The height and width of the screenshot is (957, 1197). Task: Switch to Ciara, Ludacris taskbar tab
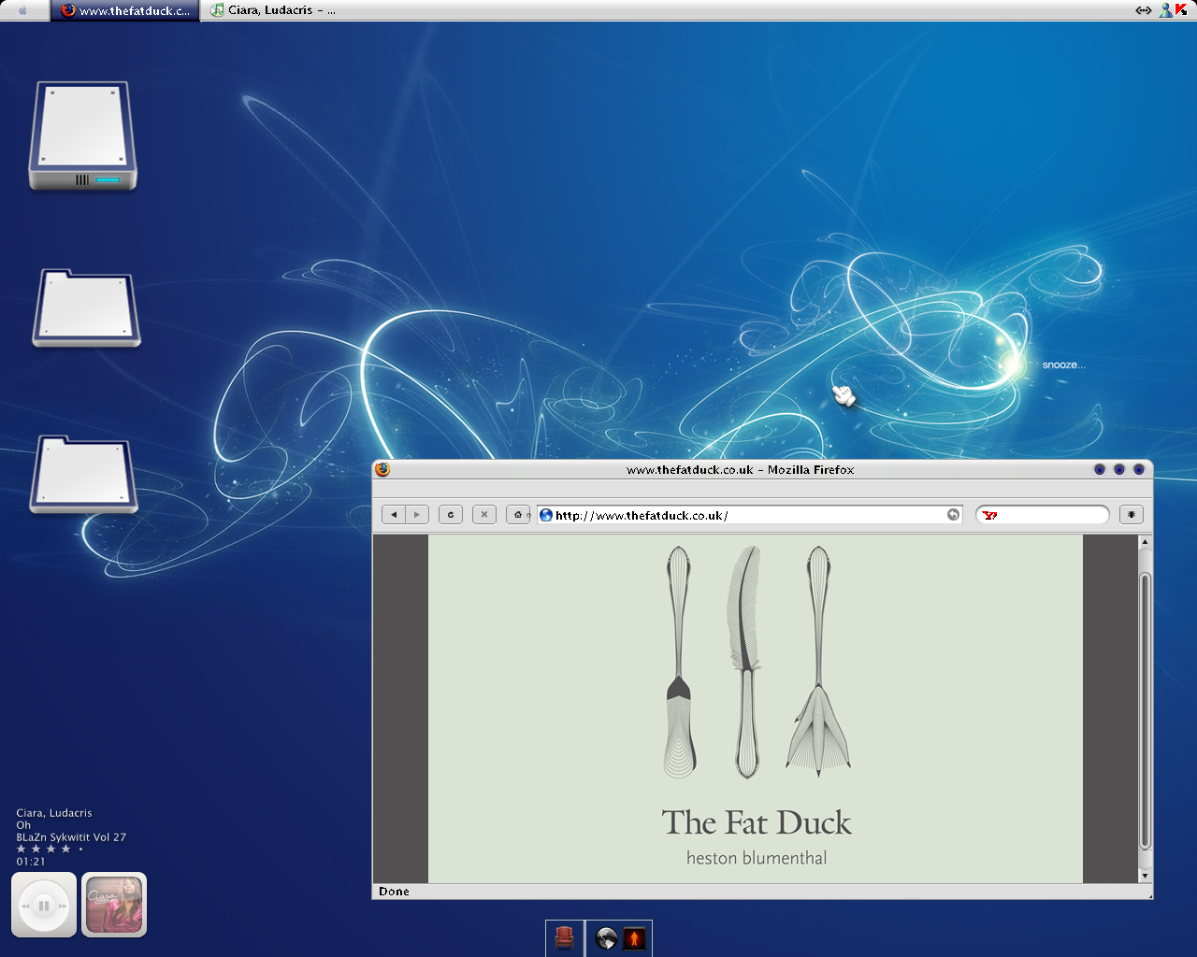pos(273,10)
